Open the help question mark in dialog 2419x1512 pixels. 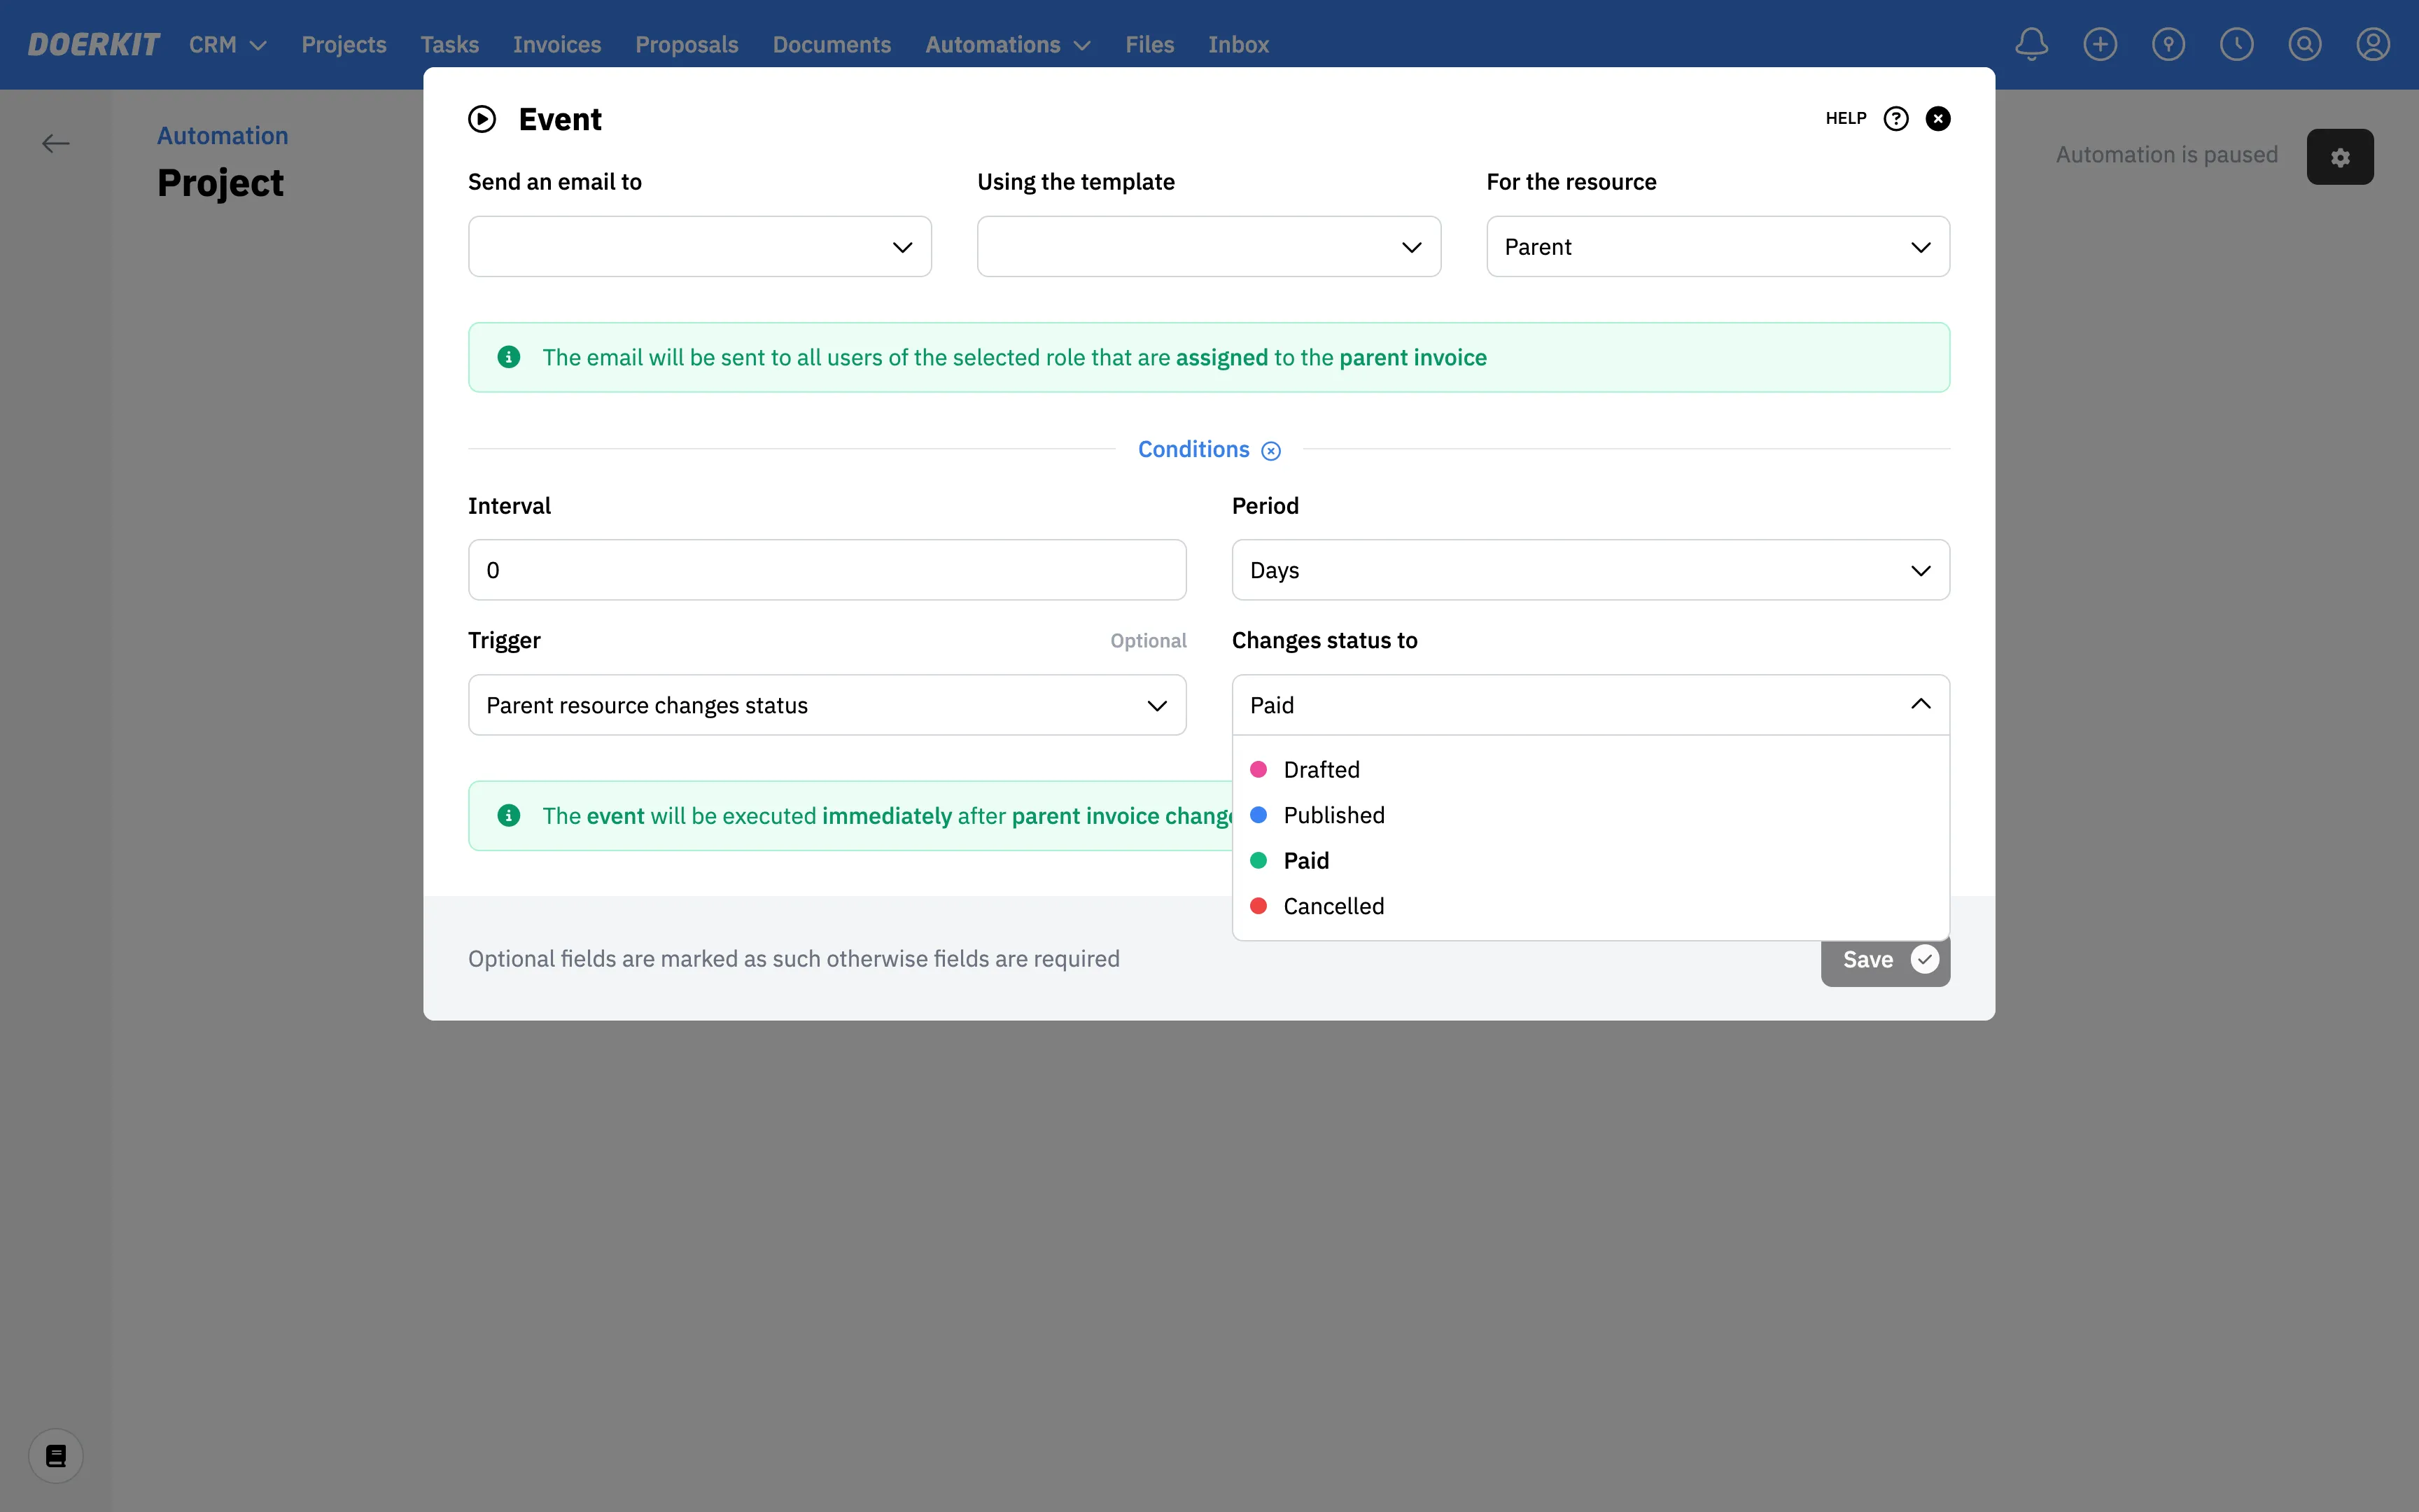coord(1895,119)
